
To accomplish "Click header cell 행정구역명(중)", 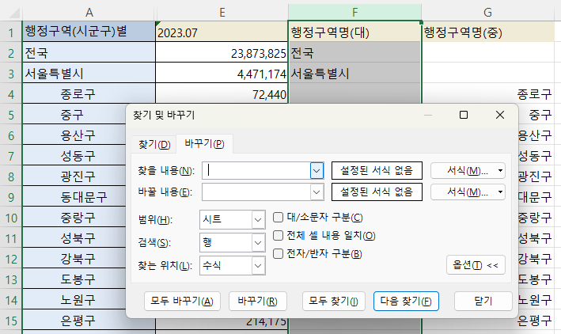I will (488, 32).
